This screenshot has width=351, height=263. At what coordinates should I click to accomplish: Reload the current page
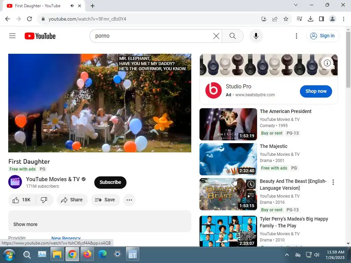click(x=29, y=19)
